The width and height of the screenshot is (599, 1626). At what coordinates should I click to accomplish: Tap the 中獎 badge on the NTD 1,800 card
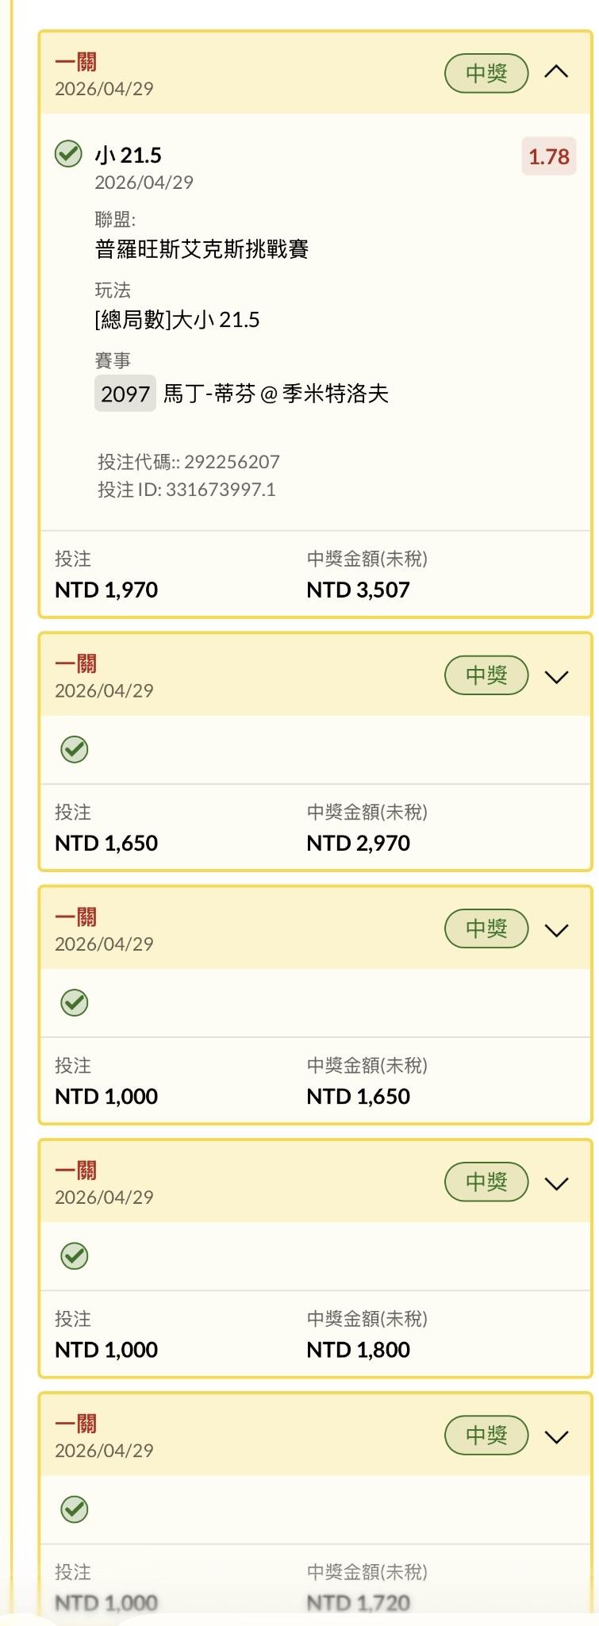click(x=486, y=1182)
